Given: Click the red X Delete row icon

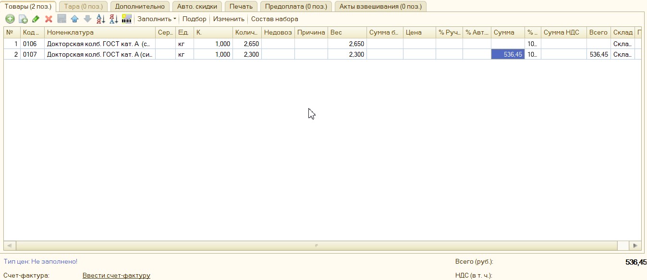Looking at the screenshot, I should (x=49, y=19).
